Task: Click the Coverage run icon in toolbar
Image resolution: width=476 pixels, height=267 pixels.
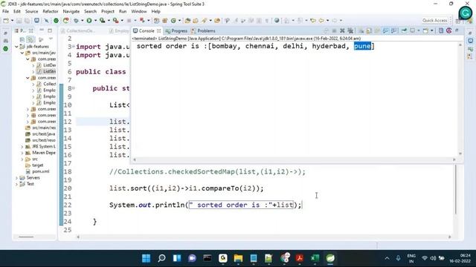Action: coord(103,20)
